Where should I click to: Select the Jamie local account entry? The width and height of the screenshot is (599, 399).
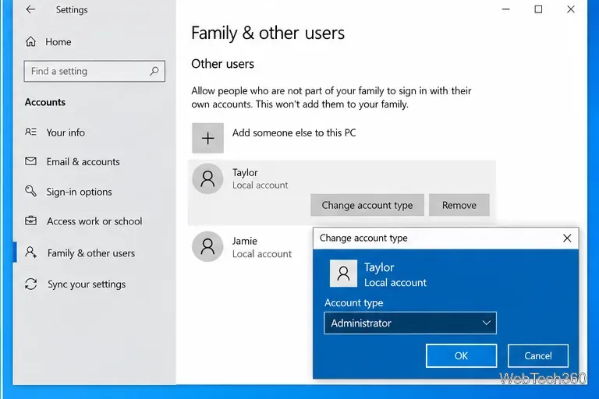click(x=244, y=247)
